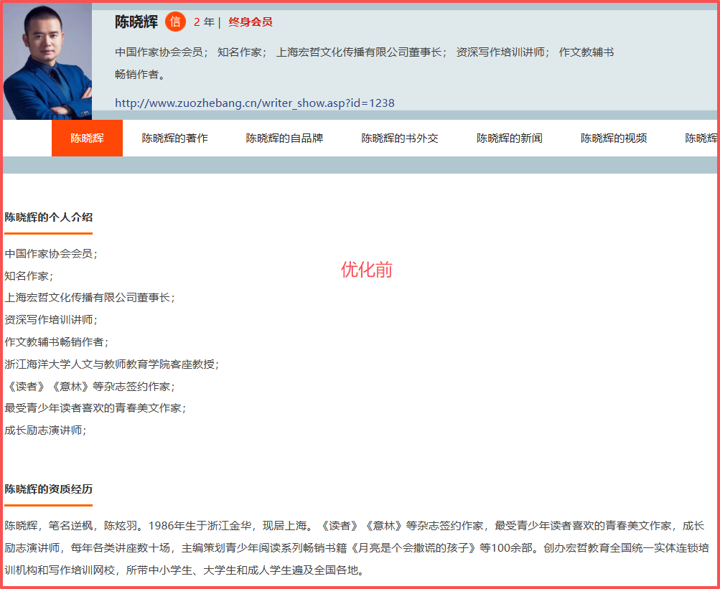Open the 陈晓辉 profile photo
This screenshot has height=589, width=720.
tap(47, 62)
